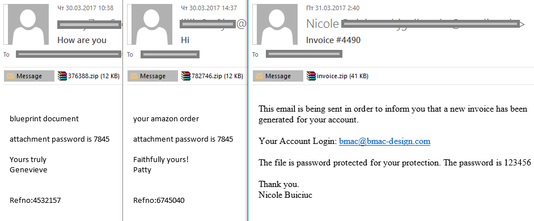534x221 pixels.
Task: Click the envelope icon in second Message tab
Action: 134,76
